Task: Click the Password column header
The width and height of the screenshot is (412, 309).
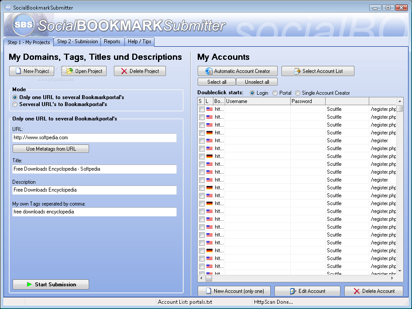Action: [x=308, y=101]
